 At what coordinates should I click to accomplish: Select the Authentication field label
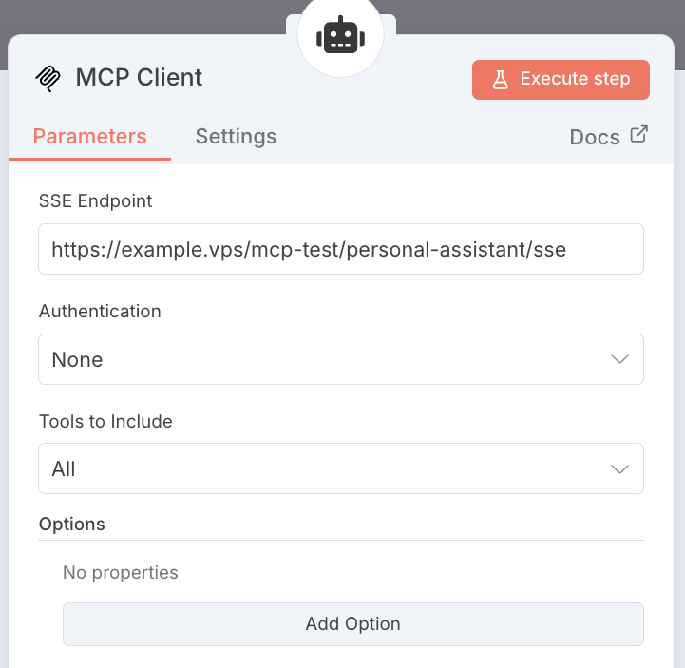pyautogui.click(x=100, y=312)
